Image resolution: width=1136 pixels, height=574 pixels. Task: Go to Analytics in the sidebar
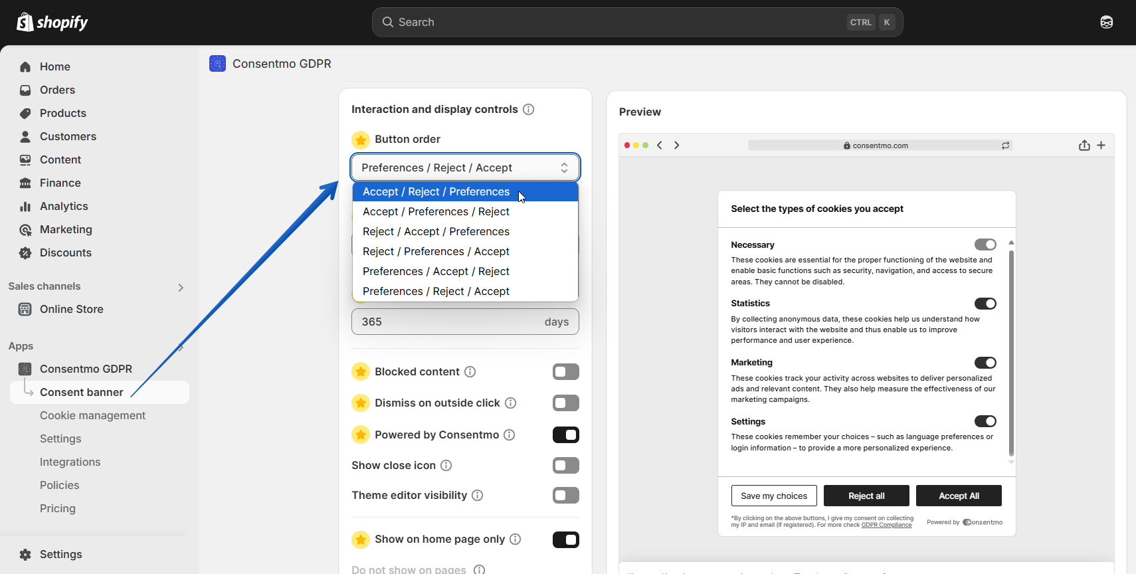click(64, 206)
